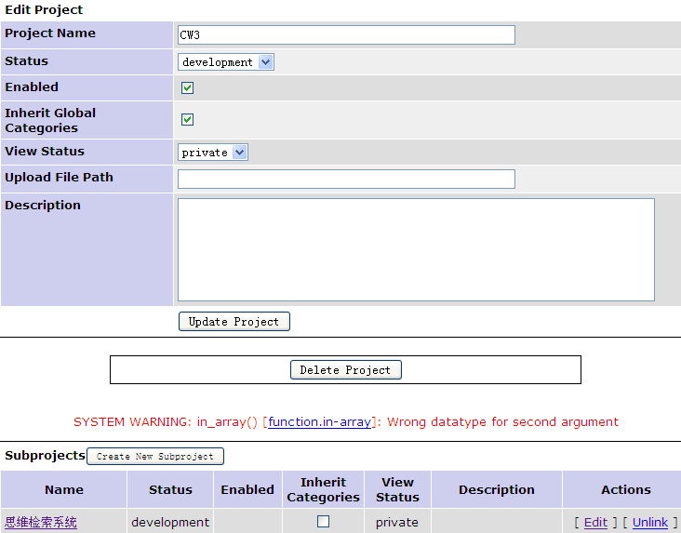
Task: Click Edit link for the subproject
Action: coord(595,523)
